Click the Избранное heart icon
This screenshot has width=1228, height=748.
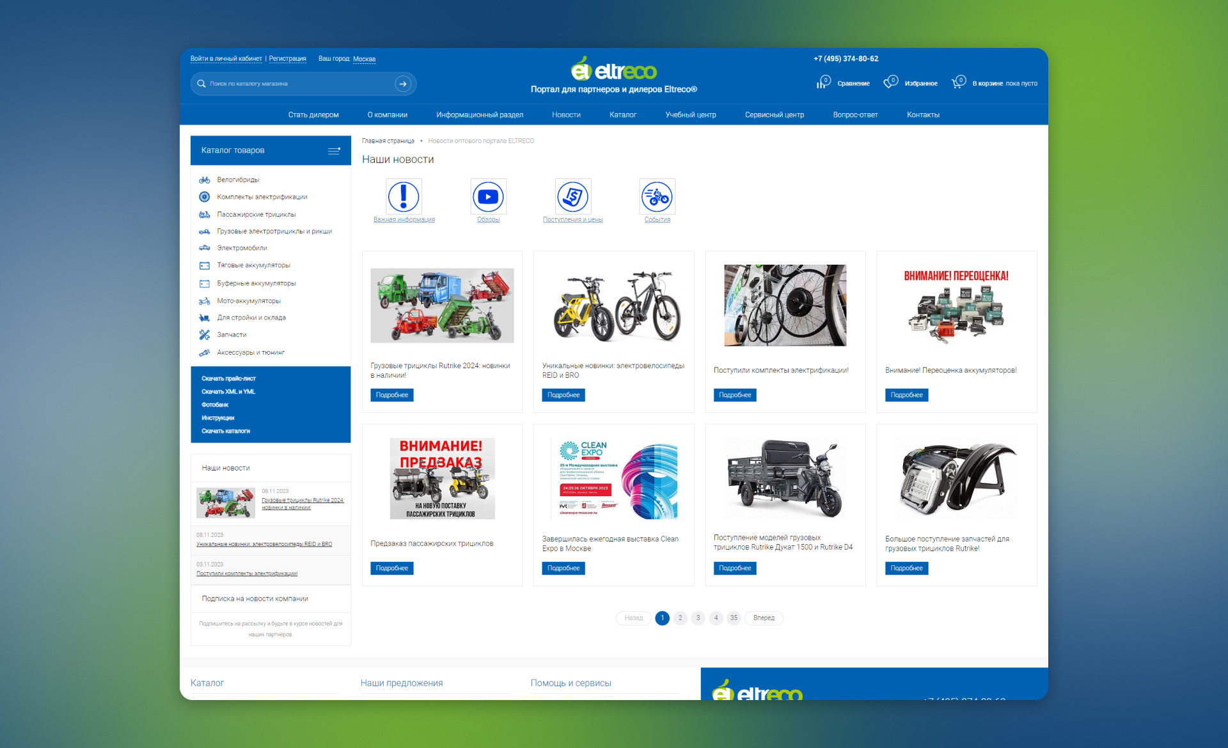click(890, 83)
